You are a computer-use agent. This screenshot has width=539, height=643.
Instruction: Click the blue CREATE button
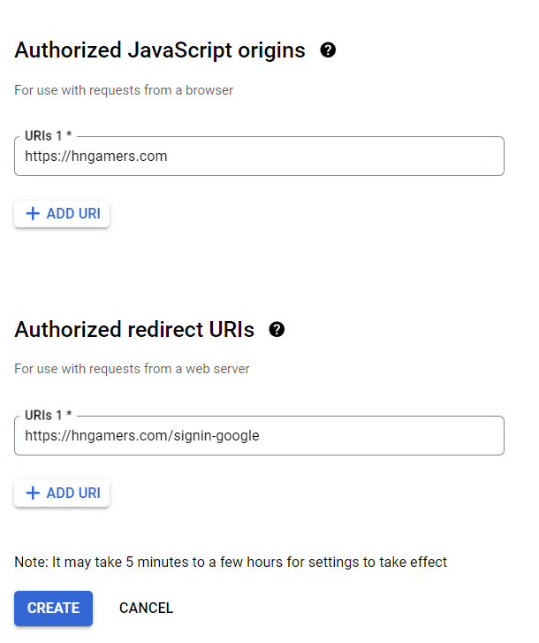click(53, 608)
